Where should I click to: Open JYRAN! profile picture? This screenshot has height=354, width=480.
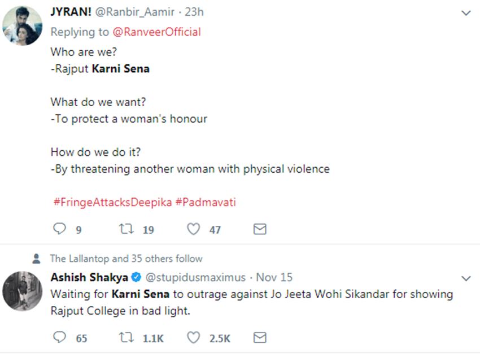[23, 26]
